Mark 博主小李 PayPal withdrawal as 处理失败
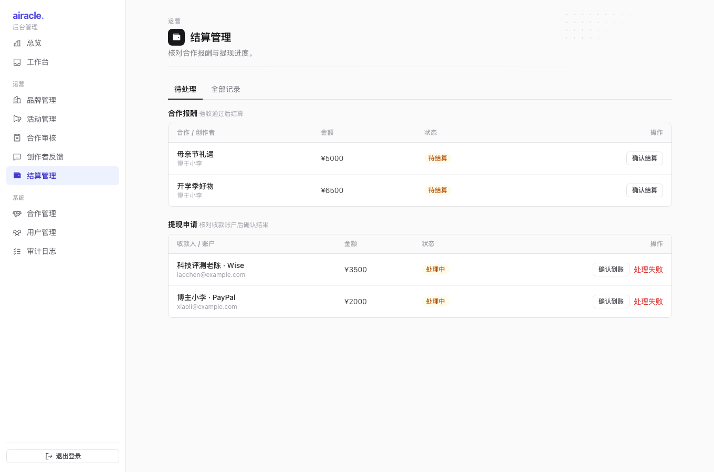Image resolution: width=714 pixels, height=472 pixels. tap(648, 302)
